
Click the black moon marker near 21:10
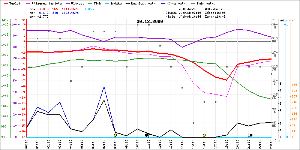pos(250,135)
